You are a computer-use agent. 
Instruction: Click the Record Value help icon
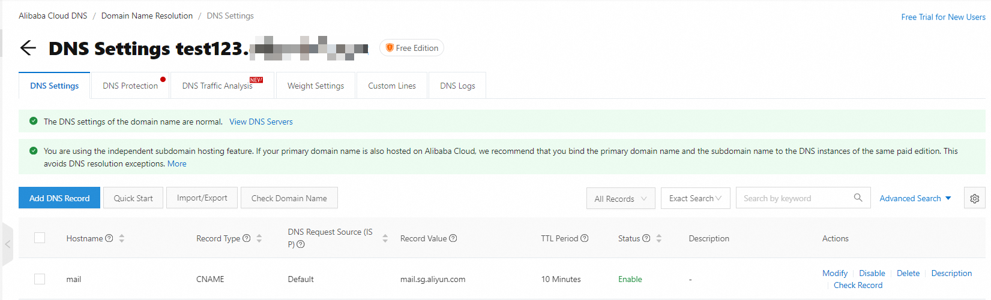click(453, 238)
